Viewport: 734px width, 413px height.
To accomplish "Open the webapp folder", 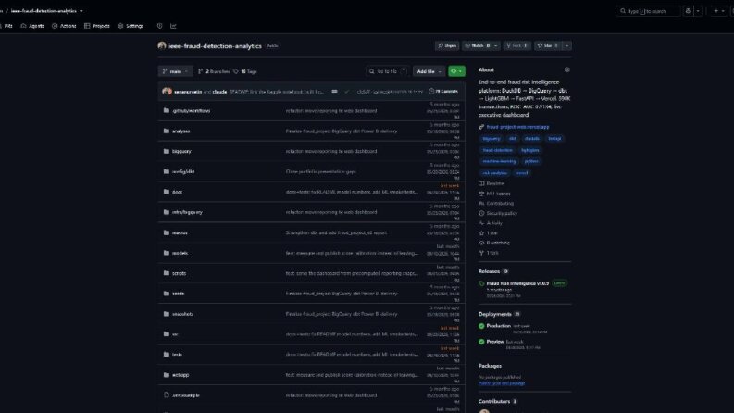I will pos(180,375).
